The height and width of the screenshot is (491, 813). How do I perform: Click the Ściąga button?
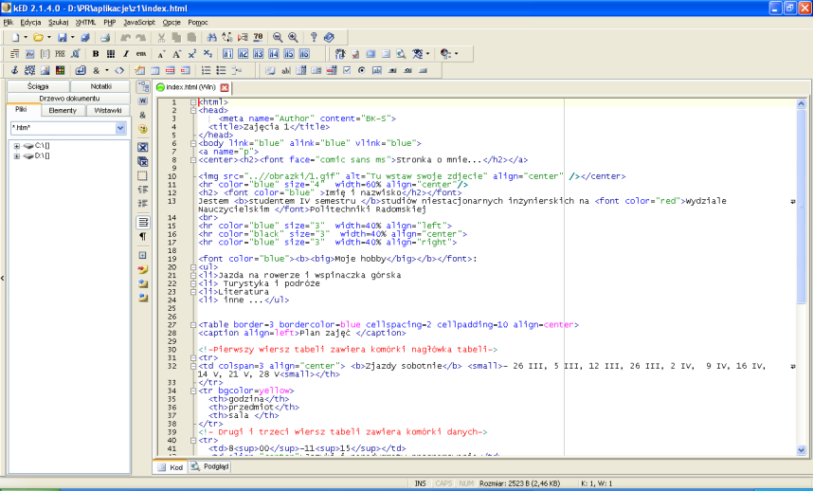[x=38, y=86]
